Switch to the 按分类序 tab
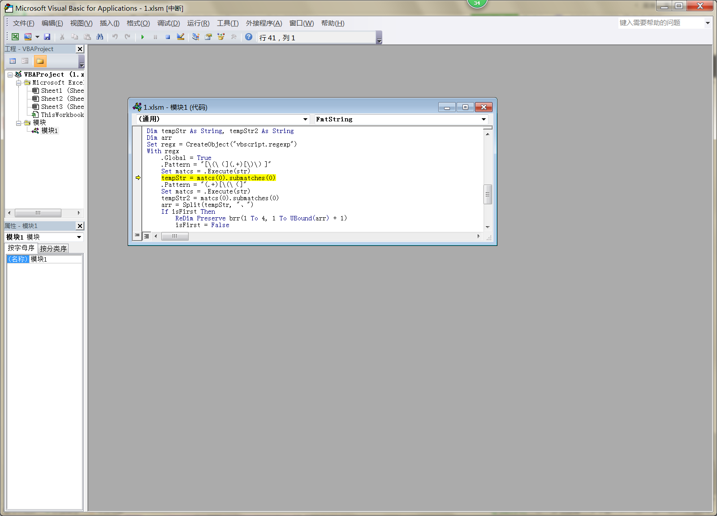The image size is (717, 516). point(53,249)
